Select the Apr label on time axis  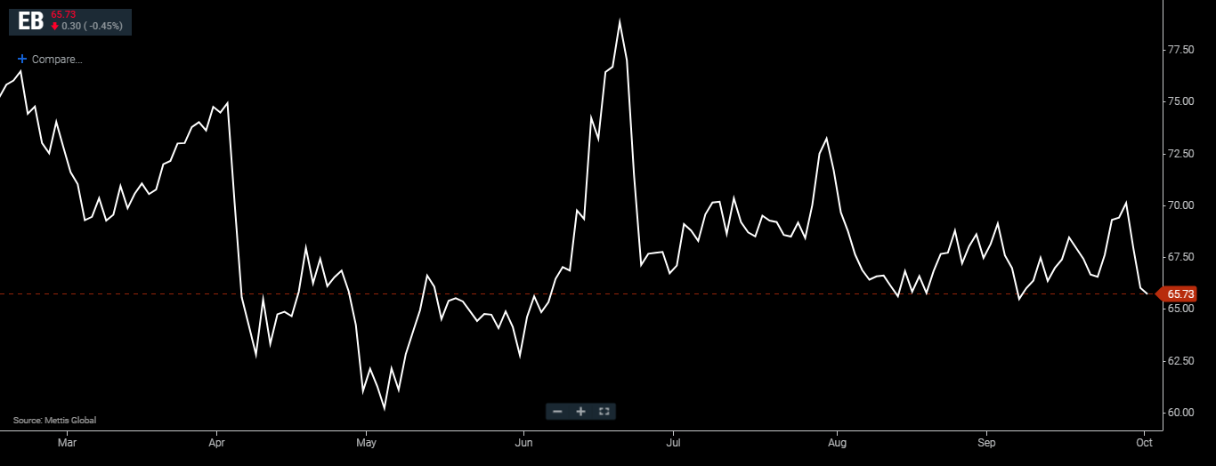coord(216,442)
